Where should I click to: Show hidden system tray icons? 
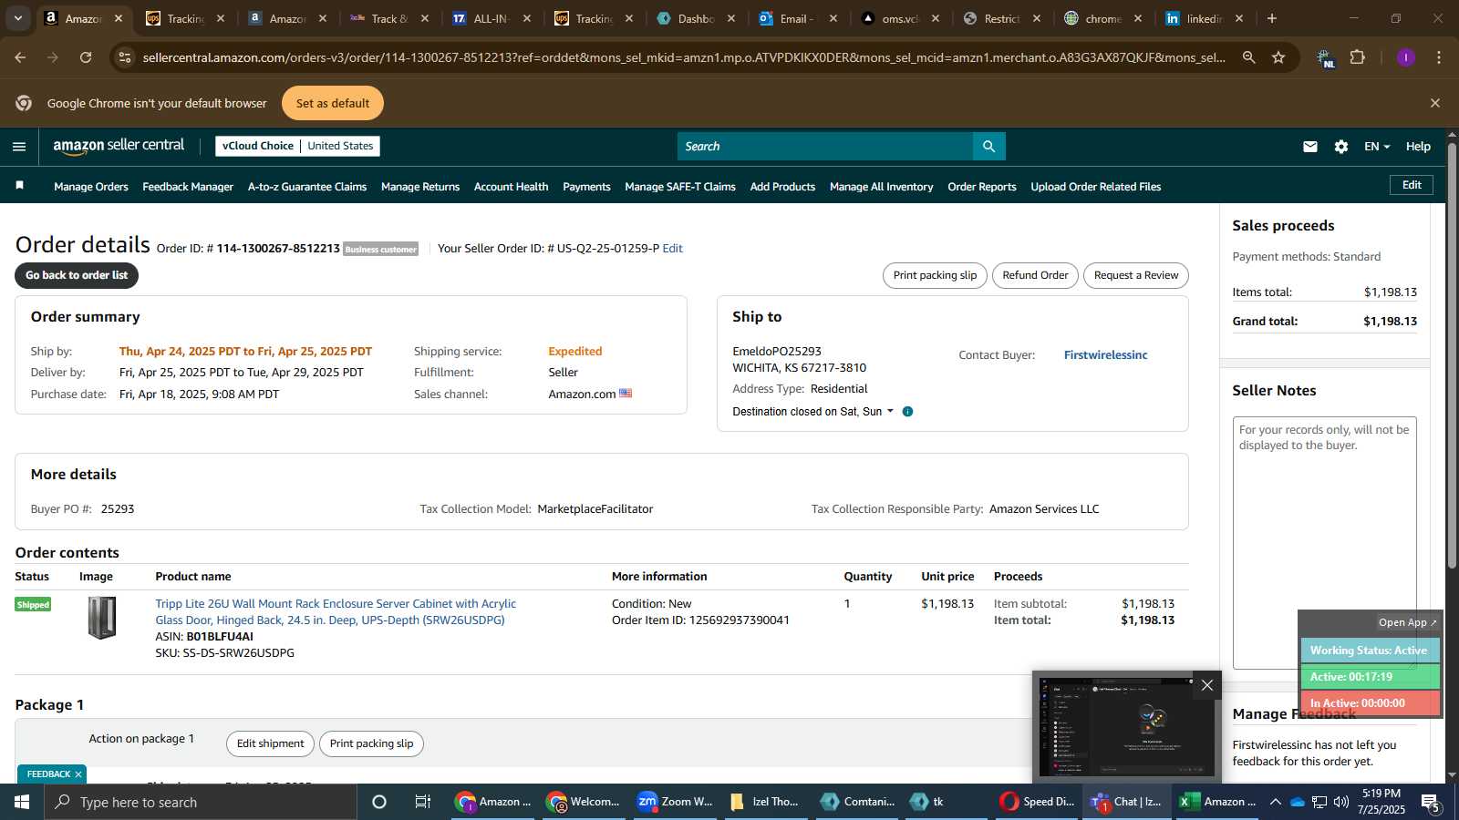[1276, 802]
